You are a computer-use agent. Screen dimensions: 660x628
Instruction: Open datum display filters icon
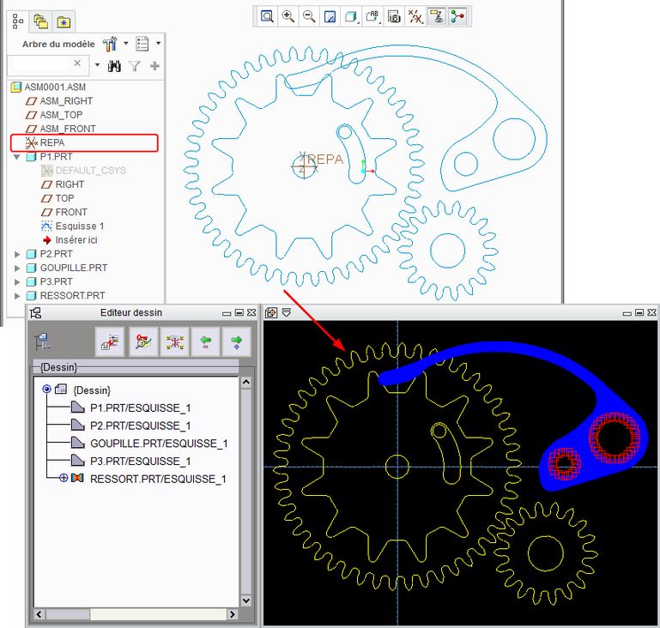415,17
